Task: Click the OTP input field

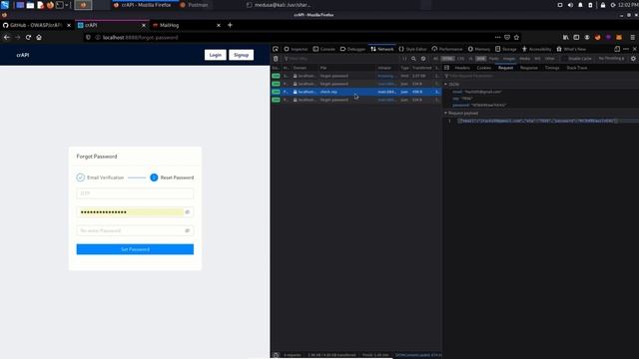Action: (135, 193)
